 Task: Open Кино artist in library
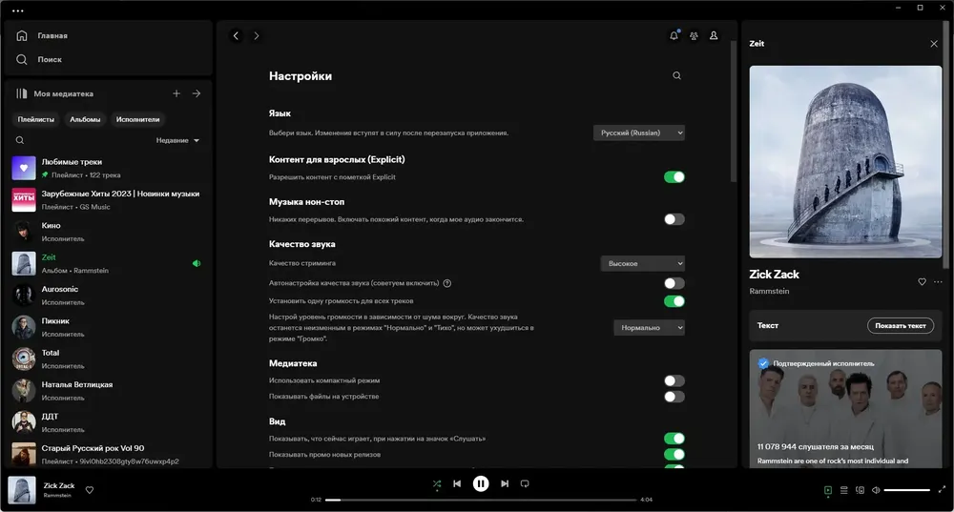point(109,232)
